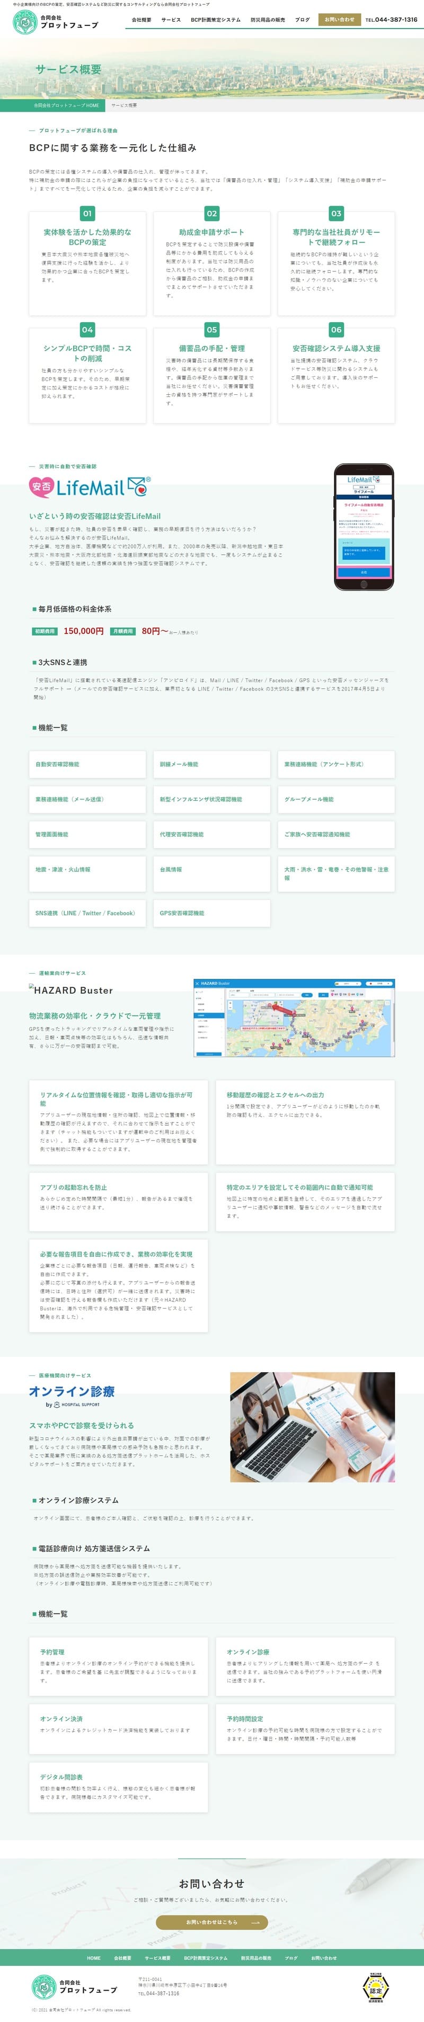Click 業務連絡機能（アンケート形式）feature box
This screenshot has height=2022, width=424.
(336, 764)
